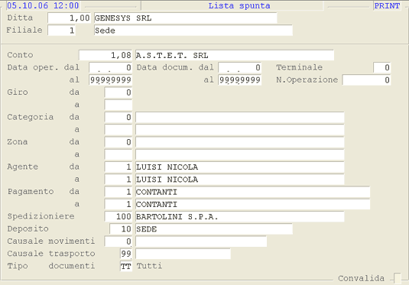This screenshot has width=409, height=285.
Task: Select the Categoria a description field
Action: click(x=240, y=130)
